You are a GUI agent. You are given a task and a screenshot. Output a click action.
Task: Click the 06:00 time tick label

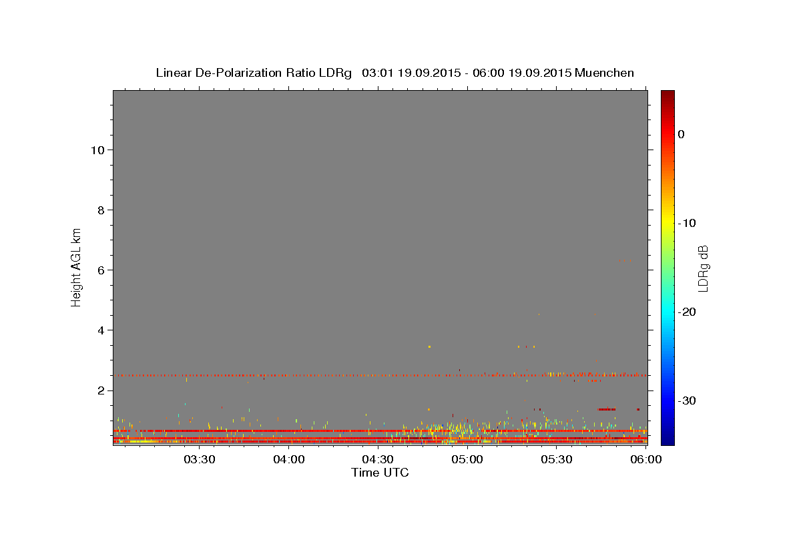coord(645,460)
